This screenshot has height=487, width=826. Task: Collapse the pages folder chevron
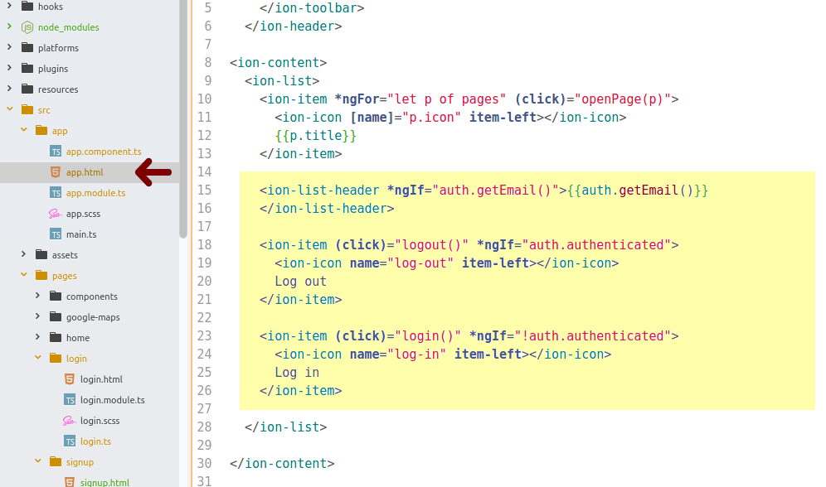(x=24, y=275)
